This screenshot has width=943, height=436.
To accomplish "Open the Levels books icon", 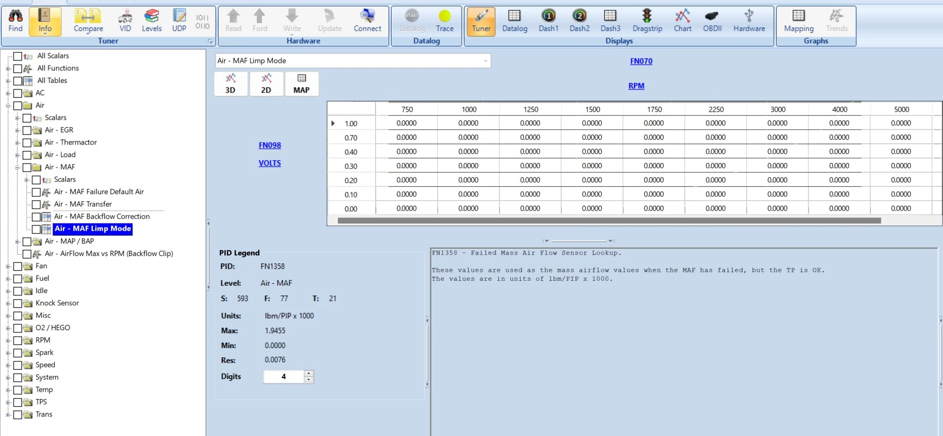I will pyautogui.click(x=152, y=21).
